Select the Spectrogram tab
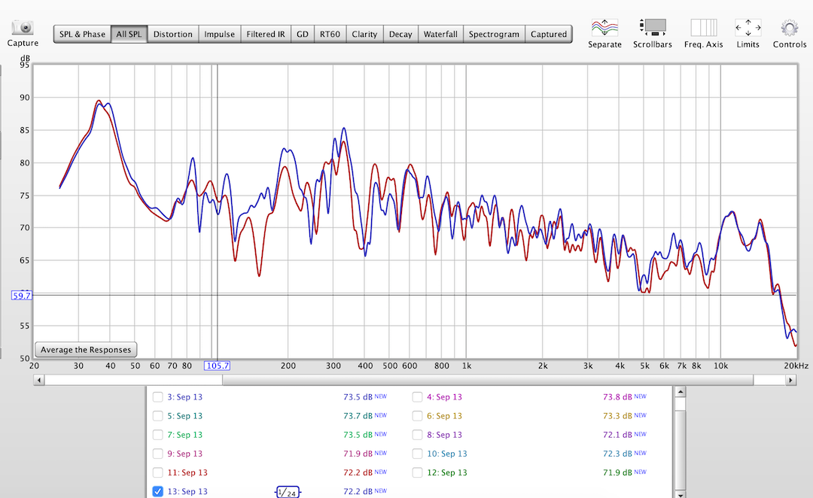This screenshot has height=498, width=813. point(494,34)
